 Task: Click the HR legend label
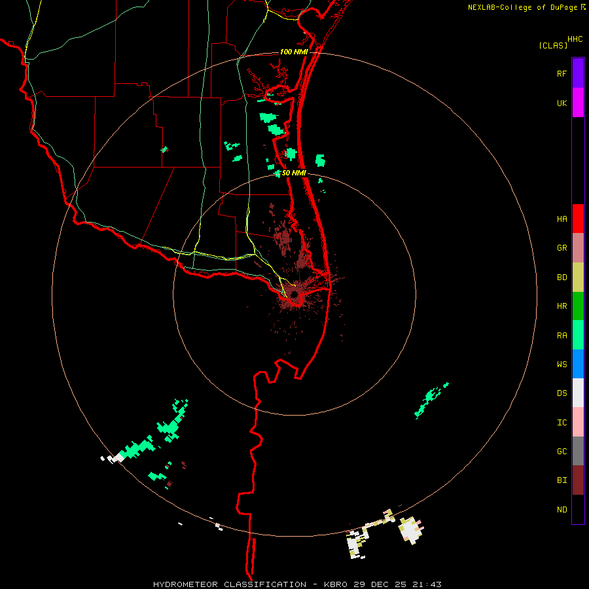pos(562,306)
